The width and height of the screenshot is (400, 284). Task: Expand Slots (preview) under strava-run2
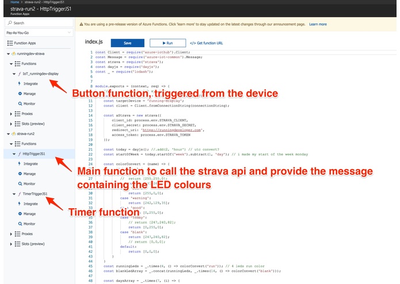[x=11, y=244]
